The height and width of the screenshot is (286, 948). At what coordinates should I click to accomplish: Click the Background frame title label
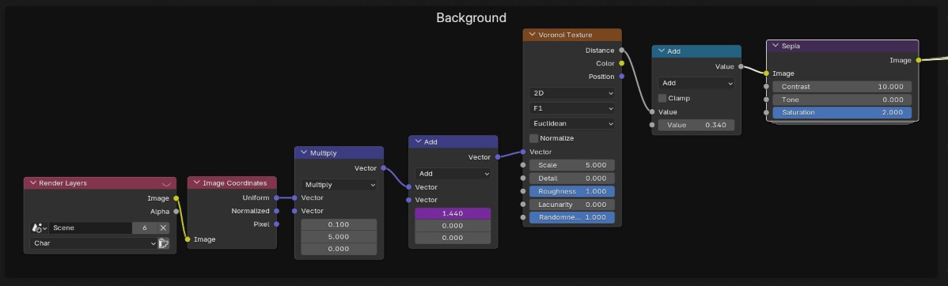click(471, 17)
